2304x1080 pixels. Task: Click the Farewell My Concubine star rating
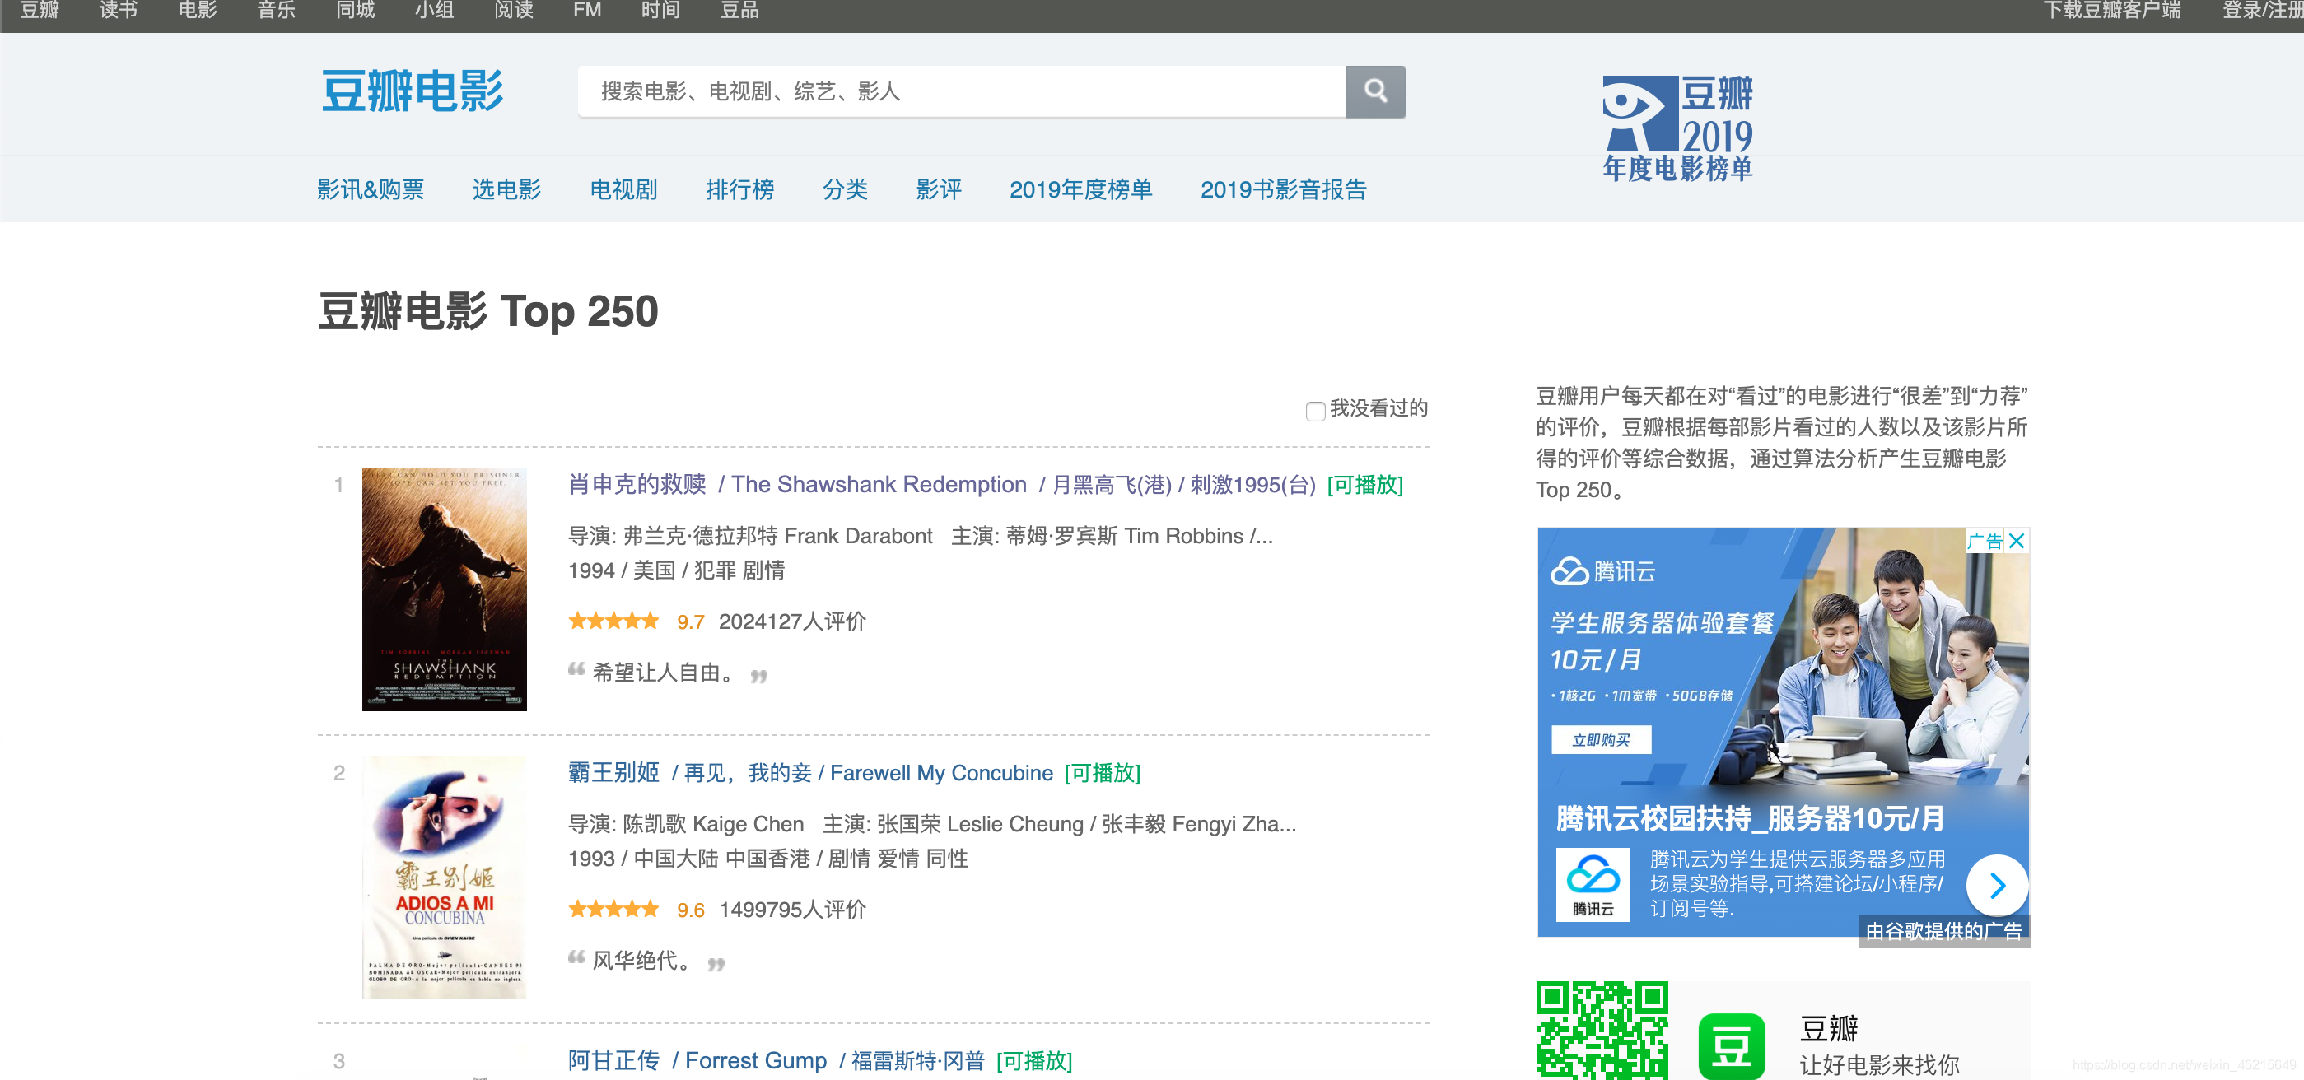pos(613,910)
